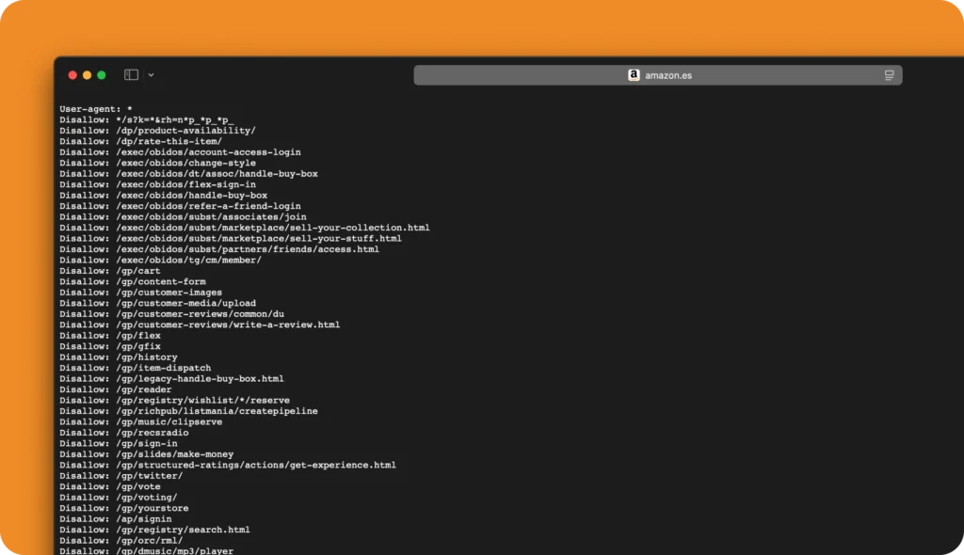
Task: Open the page menu icon in address bar
Action: click(889, 75)
